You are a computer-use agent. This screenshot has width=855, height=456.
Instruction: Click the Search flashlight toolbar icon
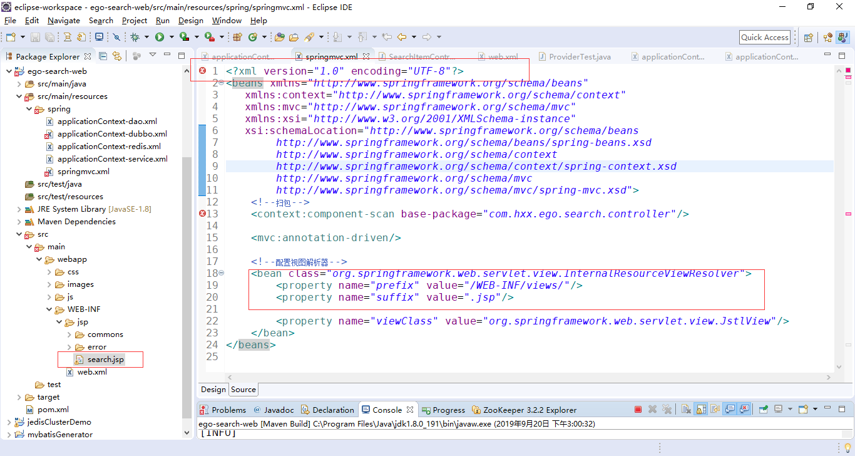309,37
